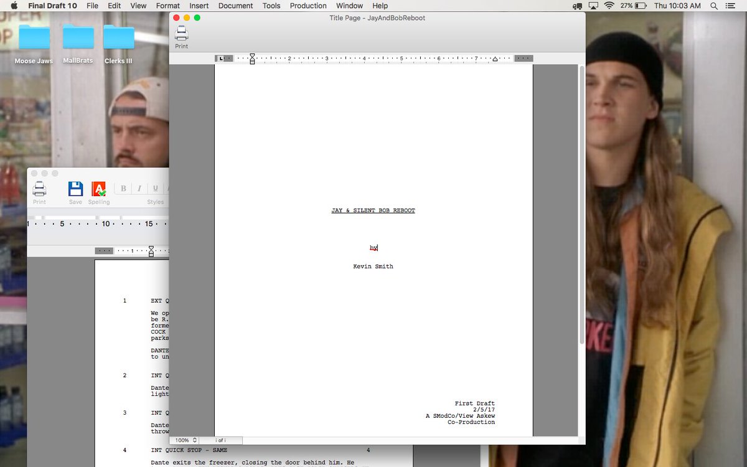This screenshot has width=747, height=467.
Task: Click the Print icon in Title Page window
Action: click(x=181, y=33)
